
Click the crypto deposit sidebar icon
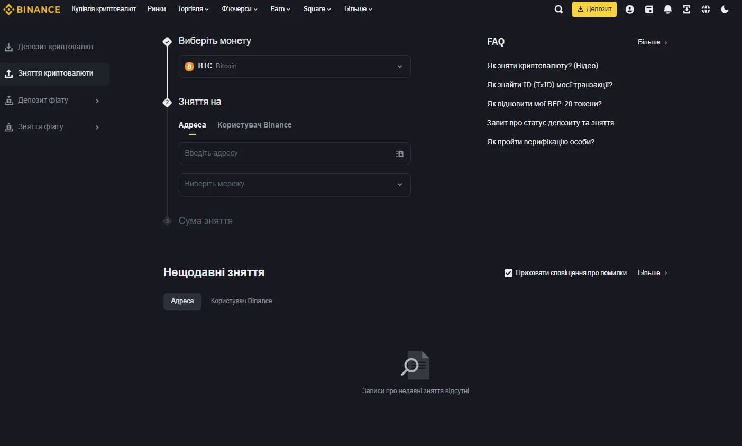pos(8,47)
